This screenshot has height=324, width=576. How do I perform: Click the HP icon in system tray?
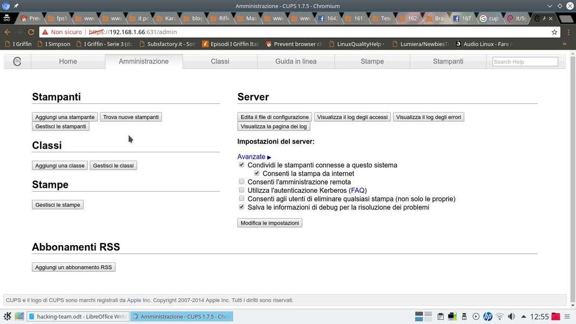pos(487,316)
